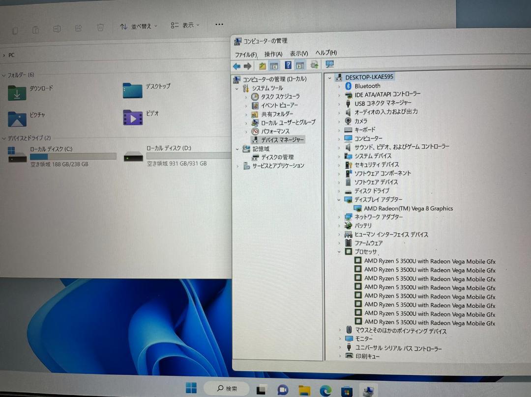Click PC in the Explorer address breadcrumb

click(x=11, y=55)
